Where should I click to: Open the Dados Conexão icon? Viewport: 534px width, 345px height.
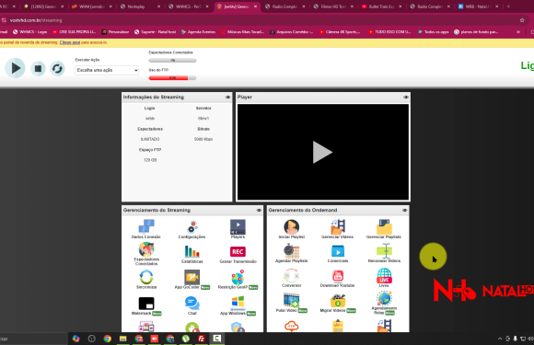point(146,226)
